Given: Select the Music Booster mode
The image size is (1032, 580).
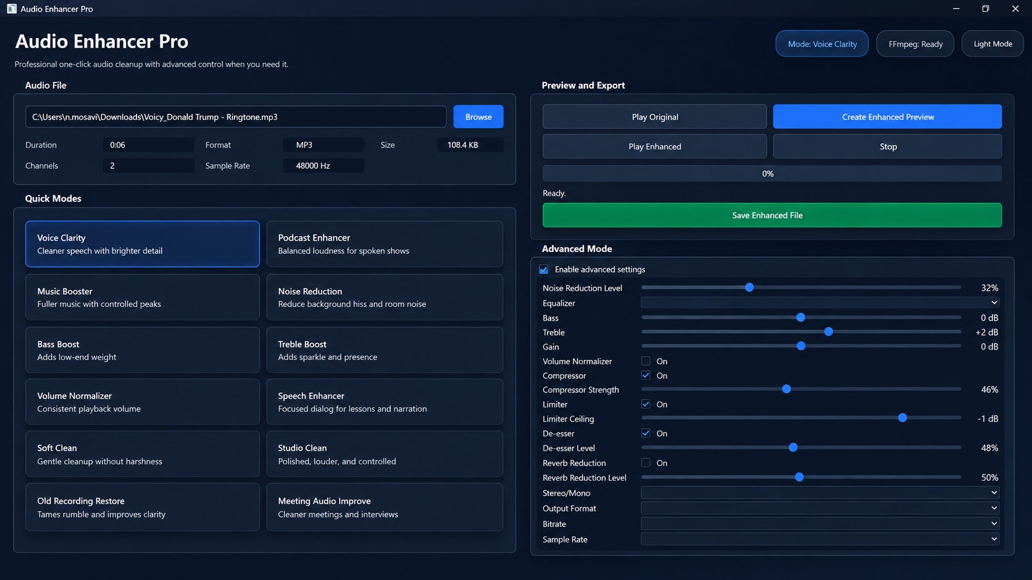Looking at the screenshot, I should [143, 297].
